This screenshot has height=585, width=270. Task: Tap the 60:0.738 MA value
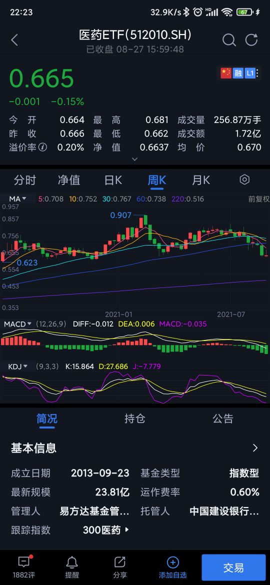[151, 199]
